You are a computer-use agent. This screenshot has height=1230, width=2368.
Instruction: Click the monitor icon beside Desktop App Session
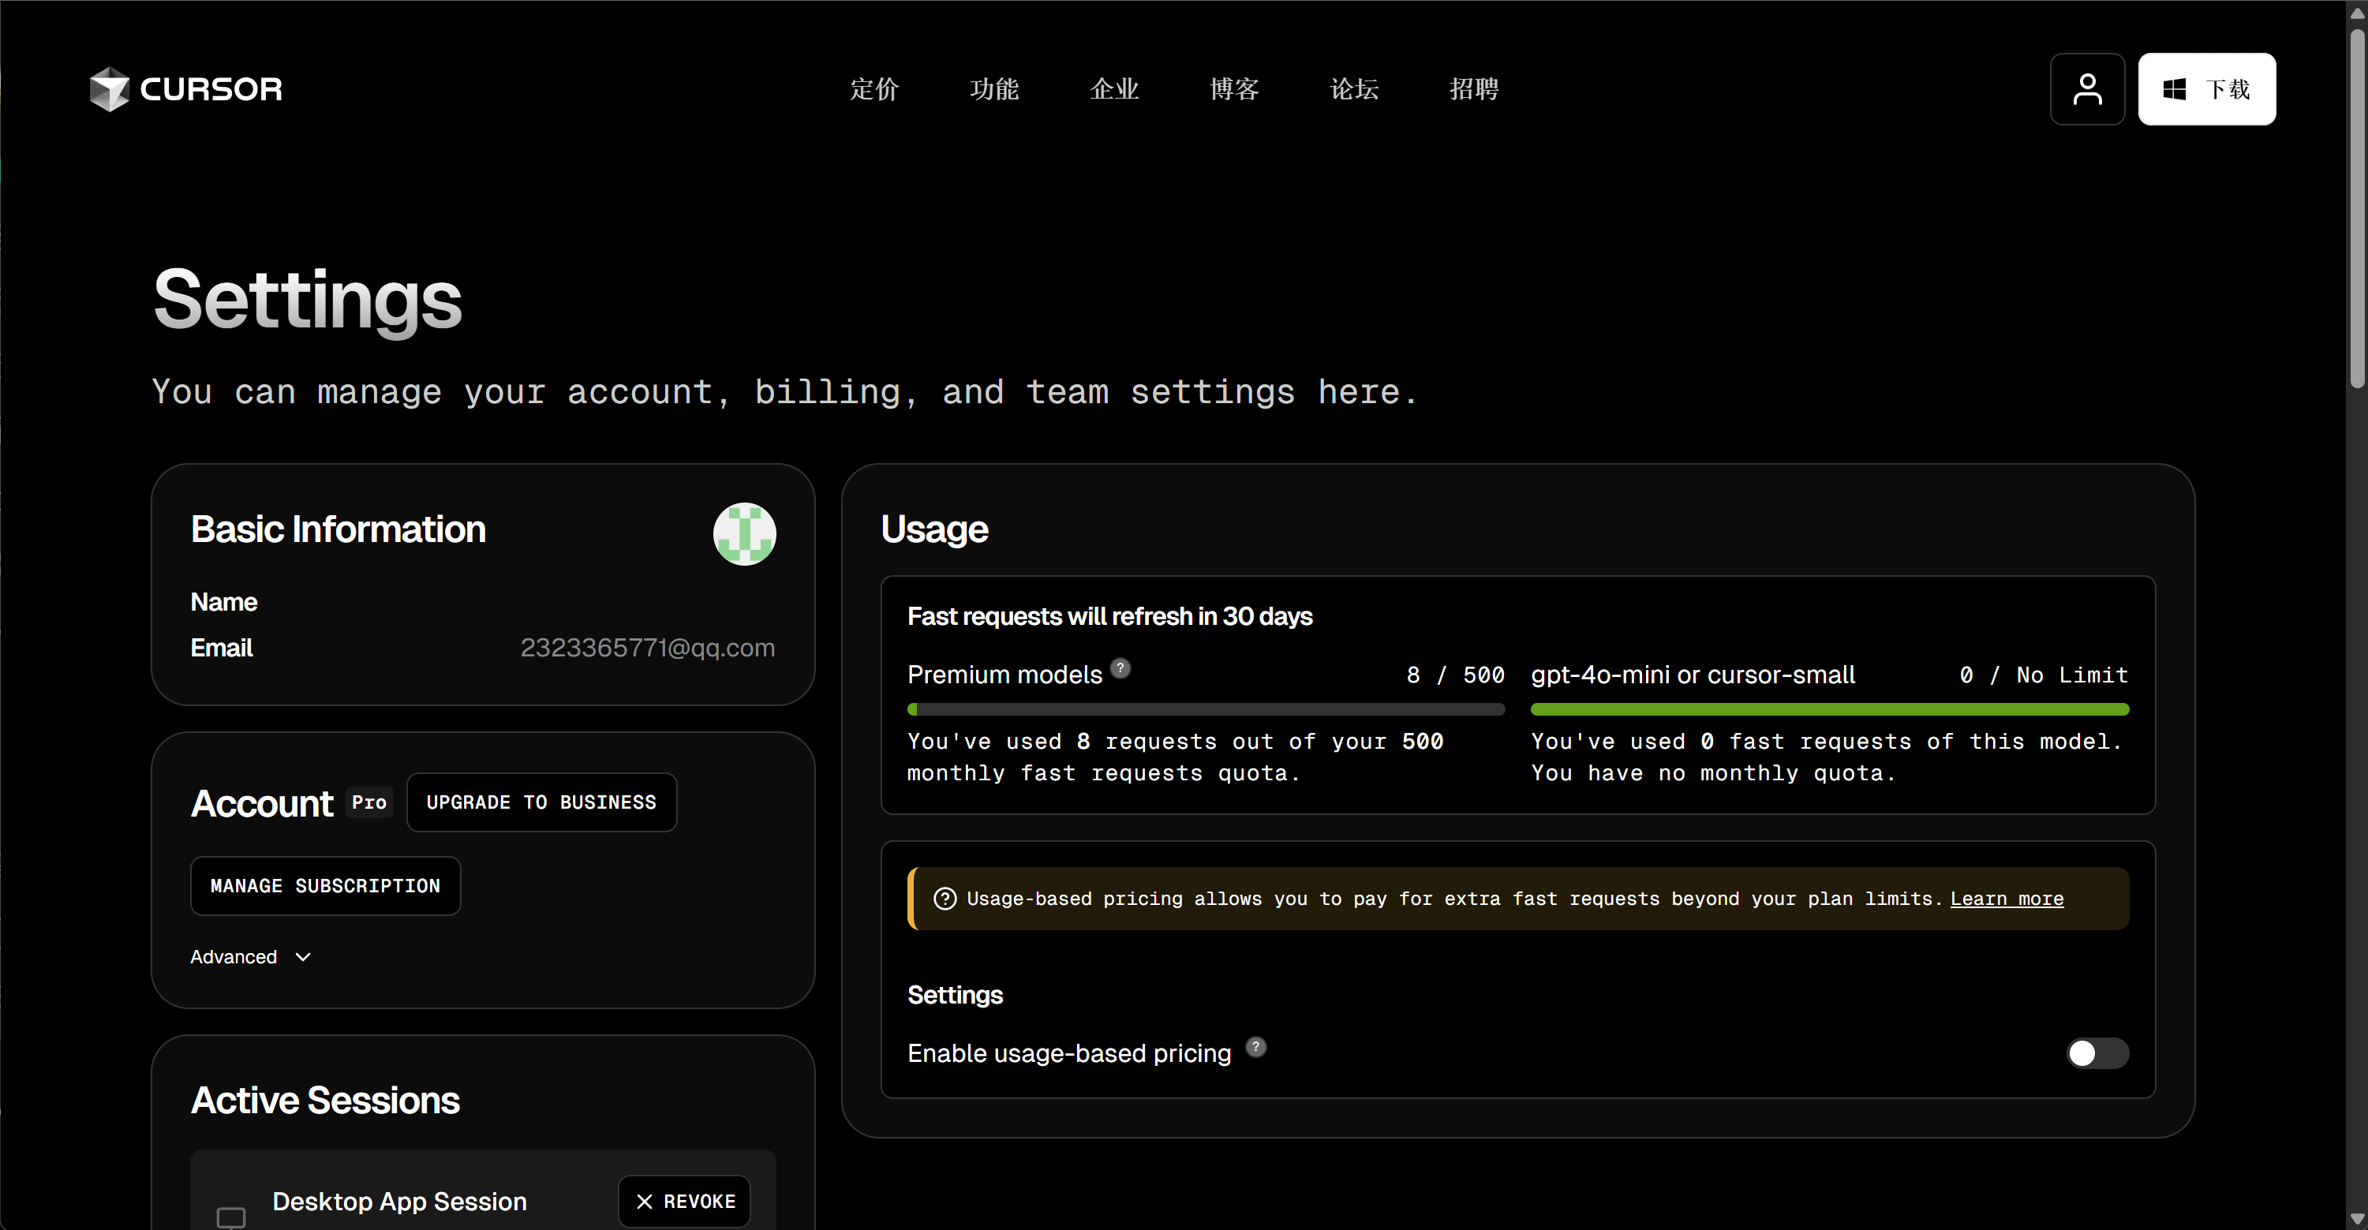coord(230,1217)
